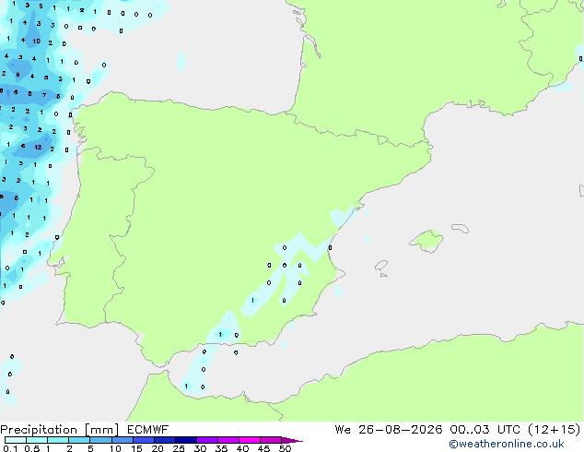Viewport: 584px width, 452px height.
Task: Click the 40 legend scale label
Action: (x=243, y=448)
